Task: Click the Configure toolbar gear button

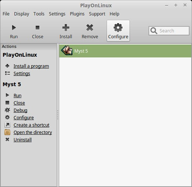Action: pyautogui.click(x=118, y=31)
